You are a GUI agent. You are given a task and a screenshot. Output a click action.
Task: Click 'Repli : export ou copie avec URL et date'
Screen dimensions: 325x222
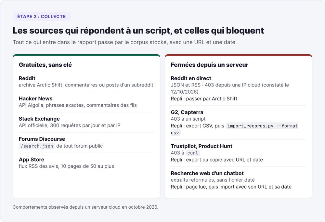tap(217, 160)
